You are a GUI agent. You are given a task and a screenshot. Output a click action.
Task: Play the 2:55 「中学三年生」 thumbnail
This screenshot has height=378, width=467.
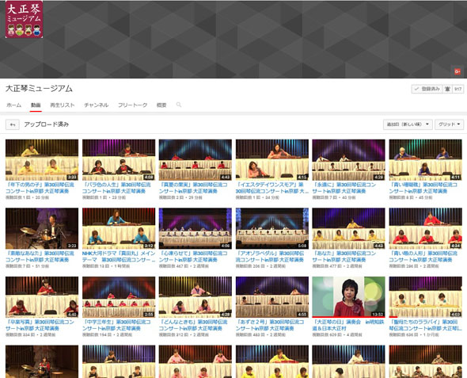(x=119, y=297)
